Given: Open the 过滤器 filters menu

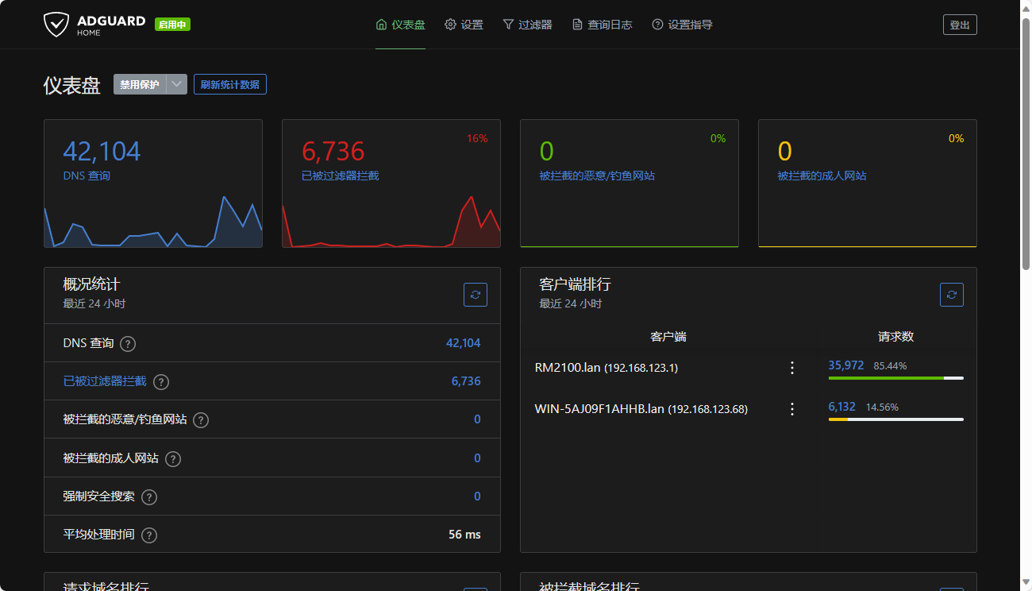Looking at the screenshot, I should 527,25.
